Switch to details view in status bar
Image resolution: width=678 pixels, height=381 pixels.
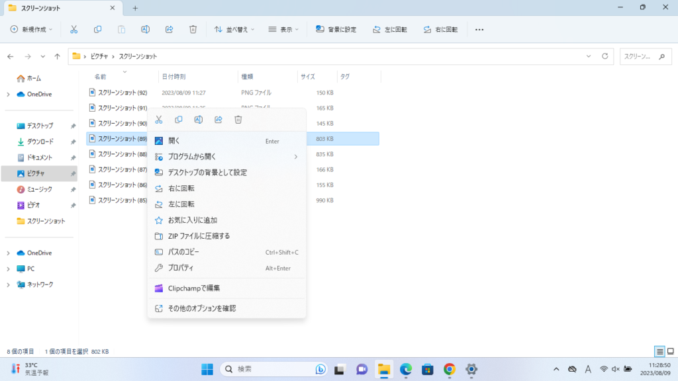point(660,351)
